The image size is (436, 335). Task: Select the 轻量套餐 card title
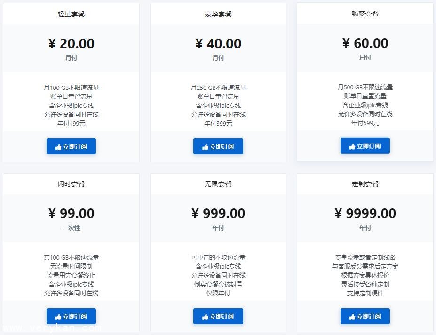pos(71,14)
